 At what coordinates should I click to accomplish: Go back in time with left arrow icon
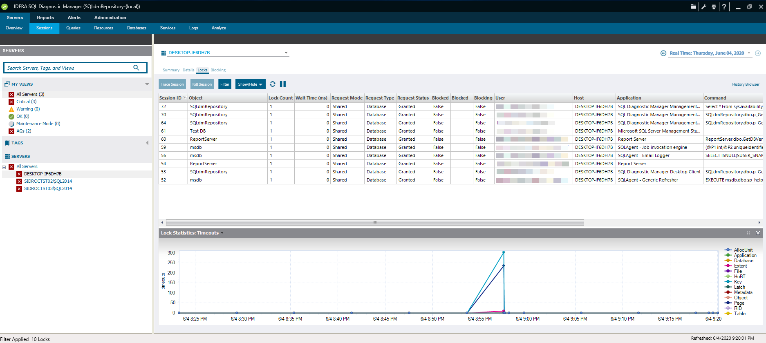tap(663, 53)
